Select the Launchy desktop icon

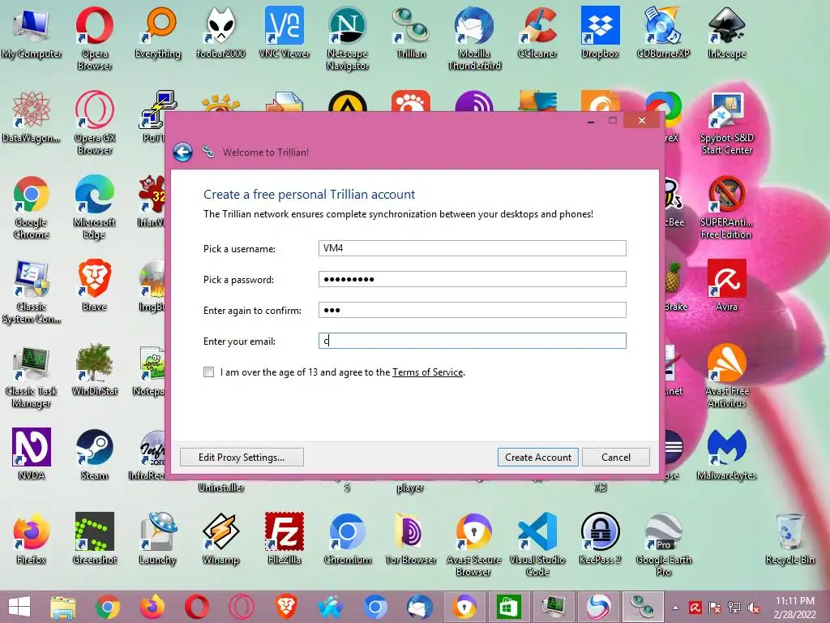click(158, 539)
